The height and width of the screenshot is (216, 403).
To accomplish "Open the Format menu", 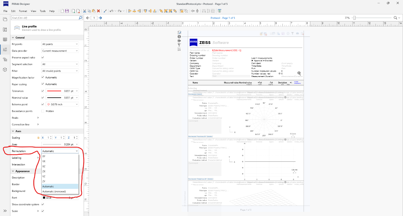I will tap(23, 11).
